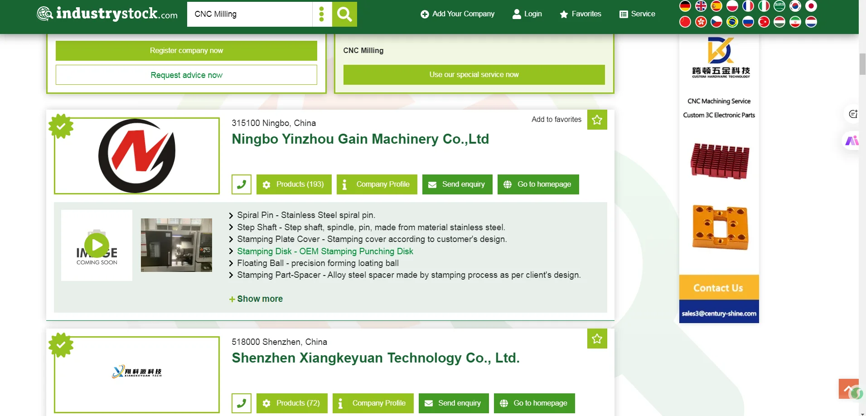Toggle favorite star for Ningbo Yinzhou Gain Machinery
Viewport: 866px width, 416px height.
pyautogui.click(x=597, y=120)
